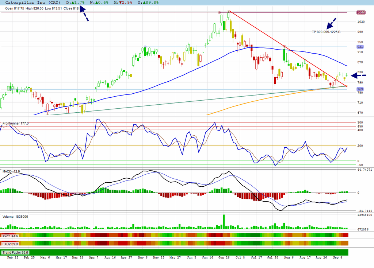Select the 1066 price level tag

(x=360, y=12)
